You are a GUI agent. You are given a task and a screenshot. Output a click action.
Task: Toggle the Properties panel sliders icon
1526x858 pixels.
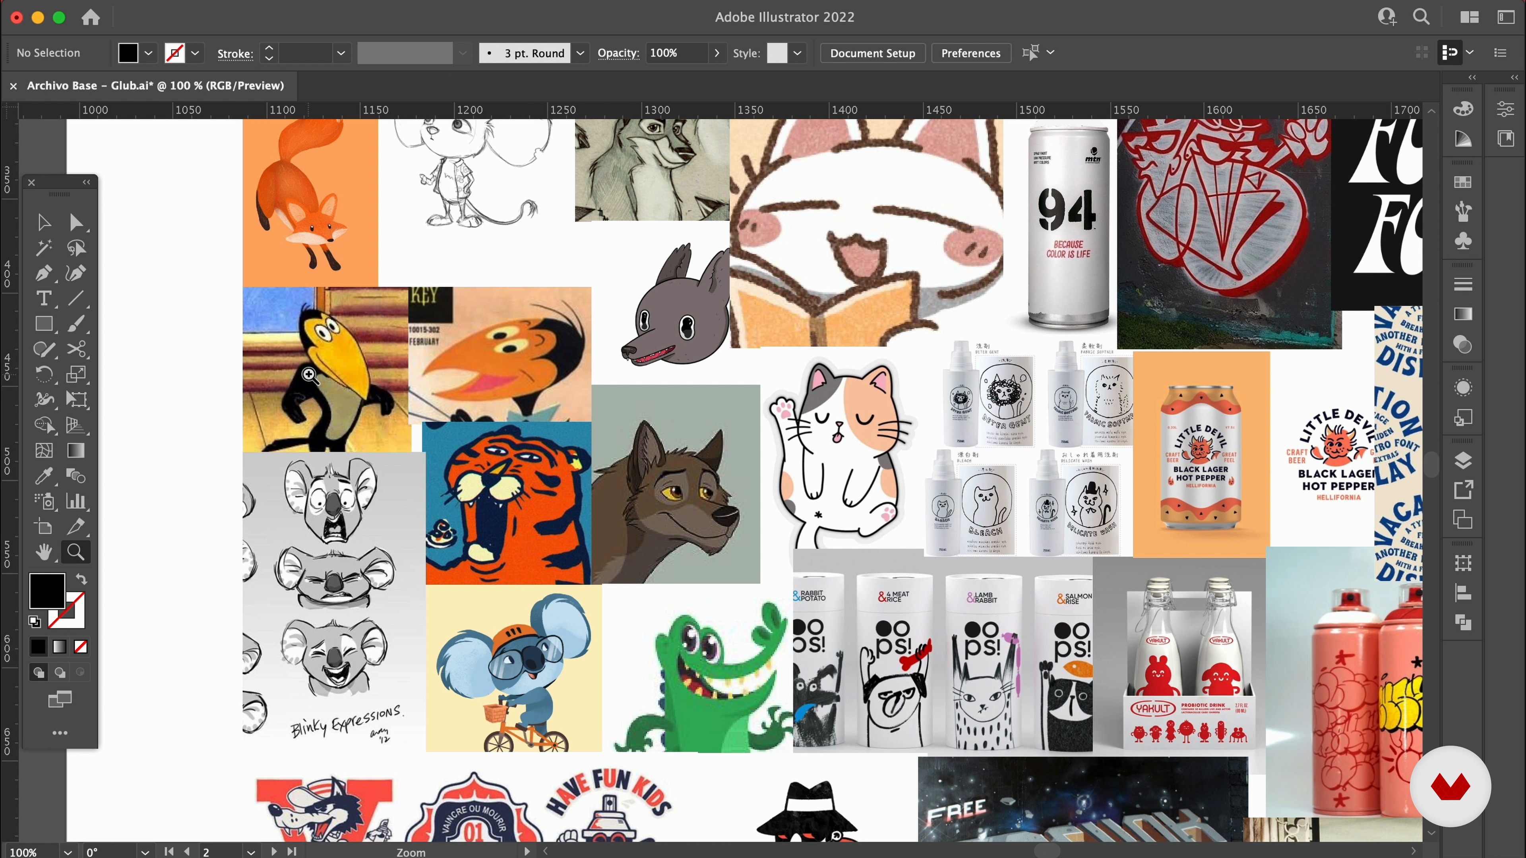(1505, 109)
